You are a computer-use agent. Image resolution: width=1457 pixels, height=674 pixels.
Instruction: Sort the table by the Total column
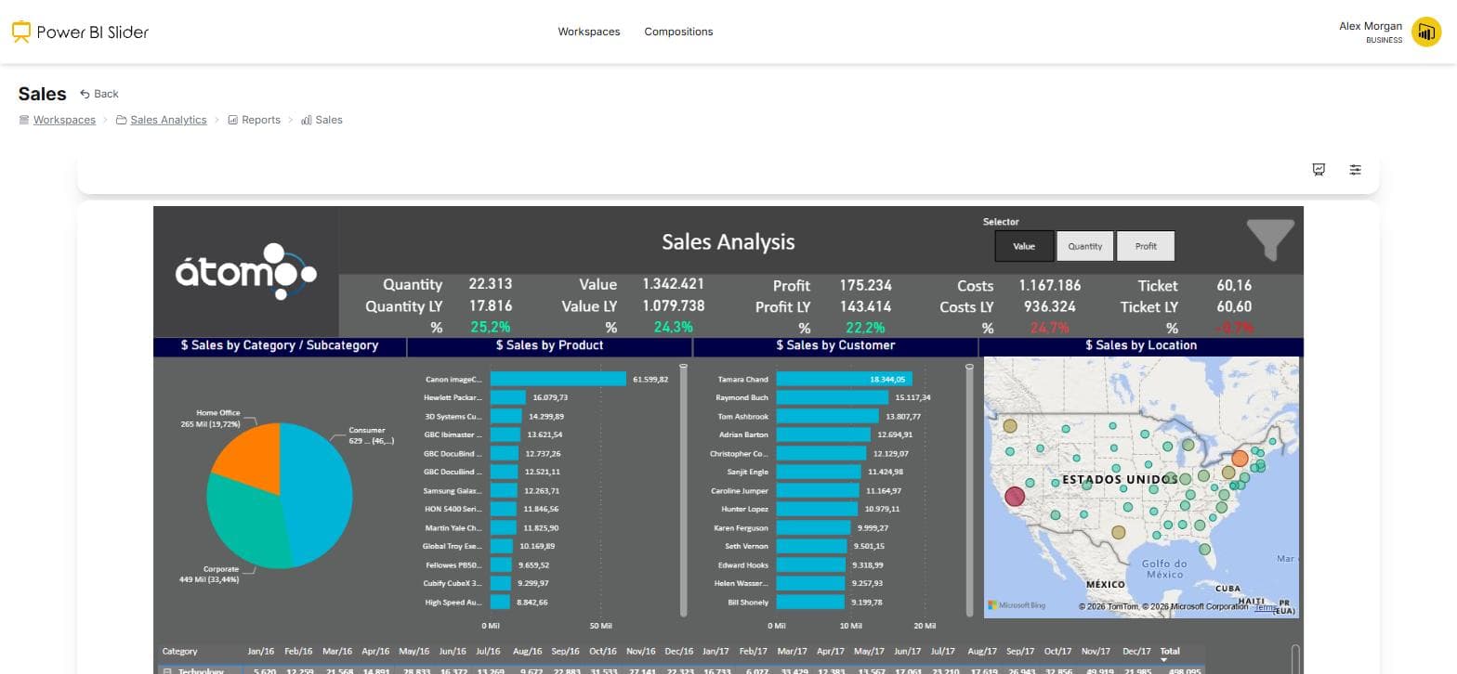click(x=1170, y=652)
